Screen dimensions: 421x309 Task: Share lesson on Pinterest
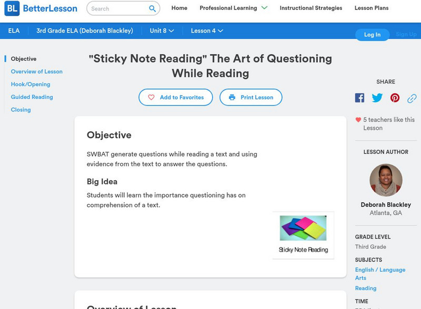pyautogui.click(x=395, y=98)
